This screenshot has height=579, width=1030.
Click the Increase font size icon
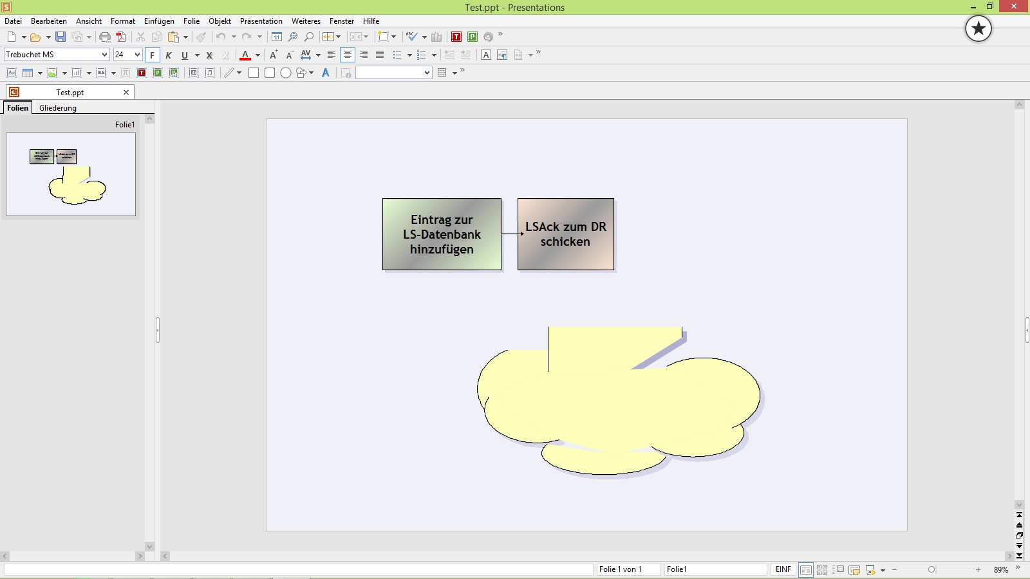(x=274, y=55)
